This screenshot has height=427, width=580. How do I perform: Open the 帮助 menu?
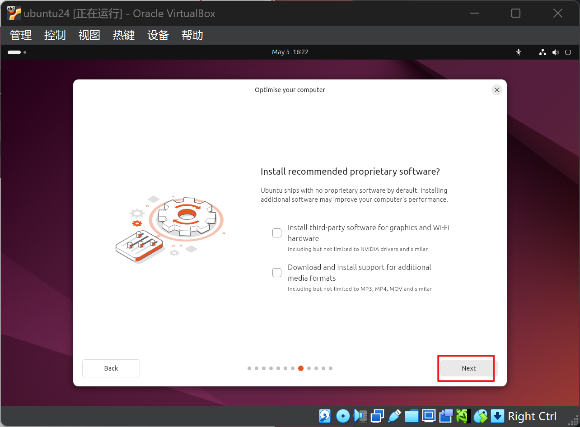[192, 35]
